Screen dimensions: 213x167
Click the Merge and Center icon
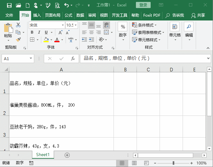pyautogui.click(x=106, y=32)
